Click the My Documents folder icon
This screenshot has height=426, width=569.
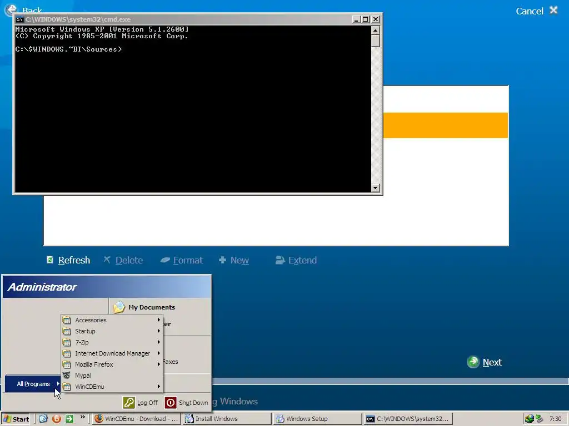(119, 307)
